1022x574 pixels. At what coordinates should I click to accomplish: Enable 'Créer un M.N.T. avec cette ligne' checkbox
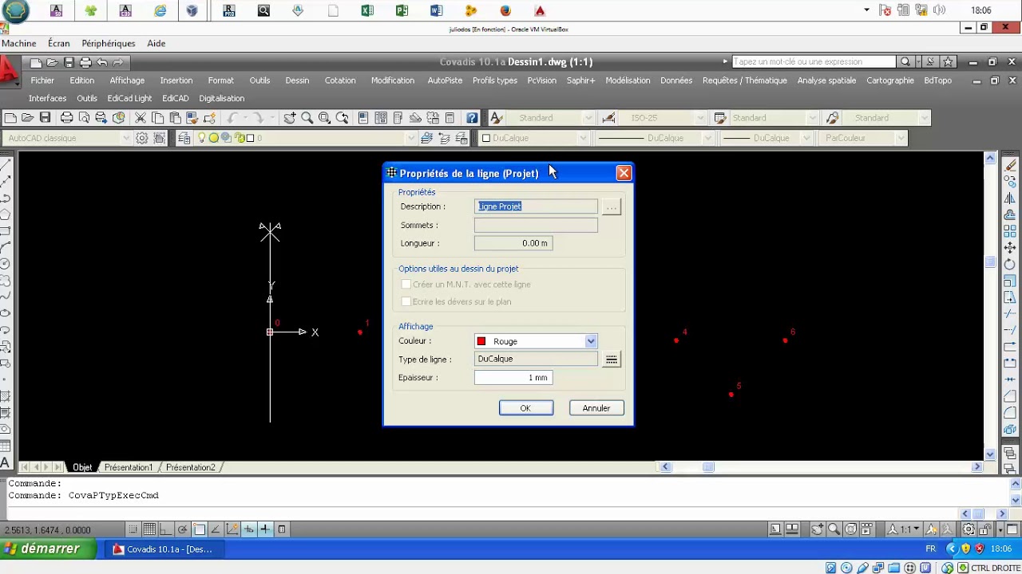406,285
